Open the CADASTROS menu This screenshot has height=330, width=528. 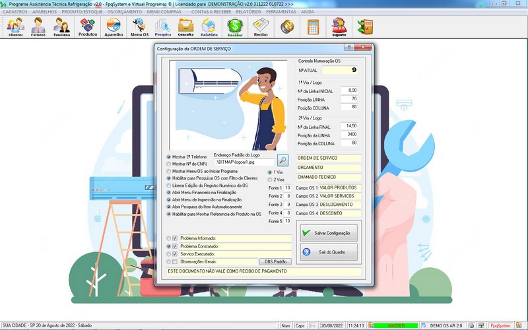point(15,12)
